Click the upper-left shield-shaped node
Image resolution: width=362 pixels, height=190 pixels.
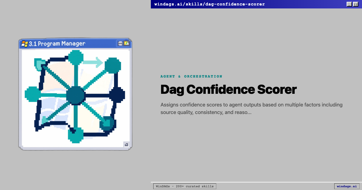[40, 64]
